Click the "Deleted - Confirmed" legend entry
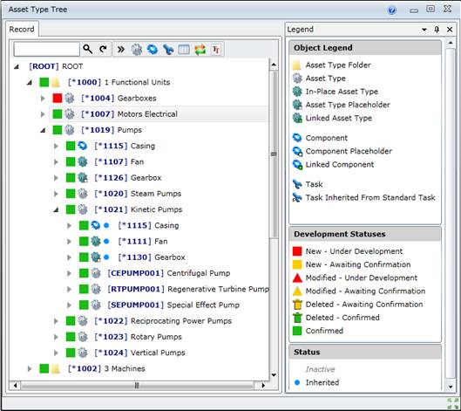 tap(342, 318)
